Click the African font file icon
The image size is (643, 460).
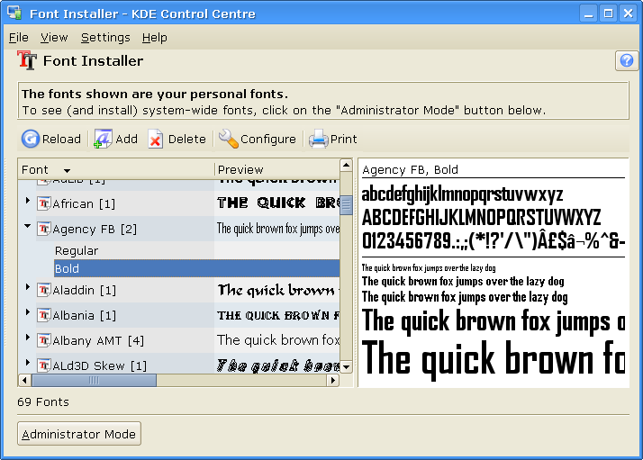click(44, 203)
